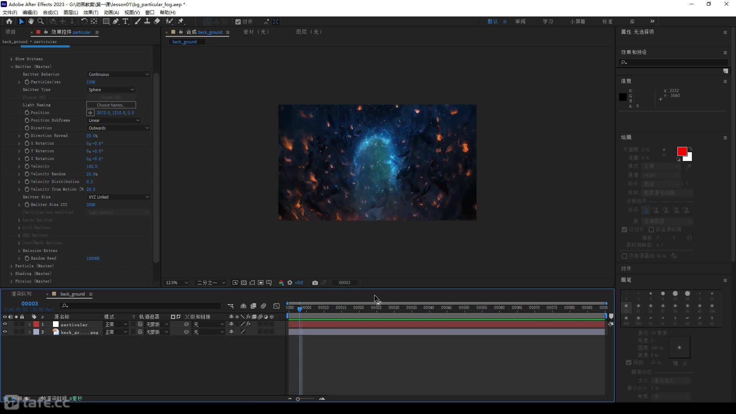Click the effects and presets search field
The width and height of the screenshot is (736, 414).
click(x=673, y=62)
